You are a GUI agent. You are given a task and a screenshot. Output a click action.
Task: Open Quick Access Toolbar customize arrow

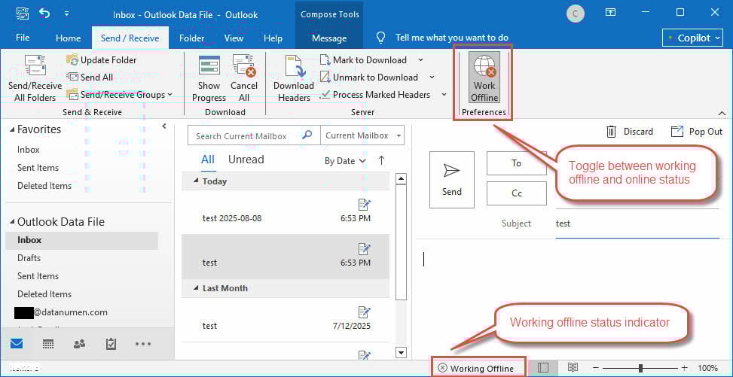click(x=67, y=14)
